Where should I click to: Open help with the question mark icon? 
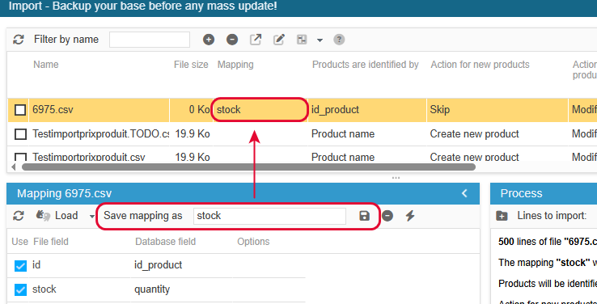coord(339,40)
